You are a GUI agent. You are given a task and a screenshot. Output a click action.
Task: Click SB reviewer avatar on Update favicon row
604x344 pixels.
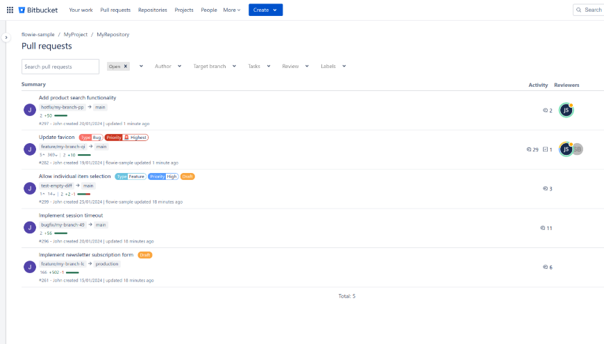[x=578, y=149]
